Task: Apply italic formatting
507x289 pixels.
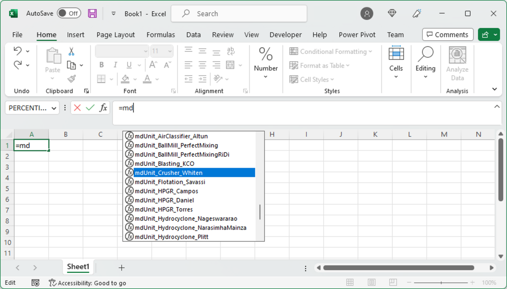Action: [115, 65]
